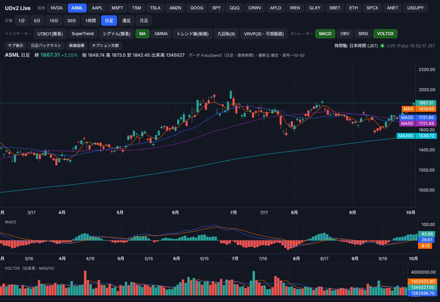The image size is (440, 302).
Task: Switch to USDJPY chart
Action: [x=415, y=8]
